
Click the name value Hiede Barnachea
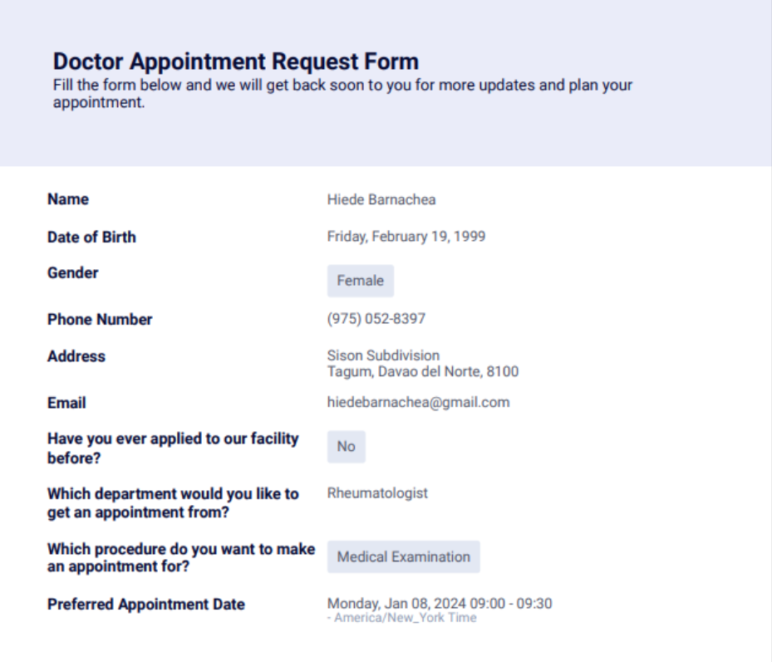381,199
